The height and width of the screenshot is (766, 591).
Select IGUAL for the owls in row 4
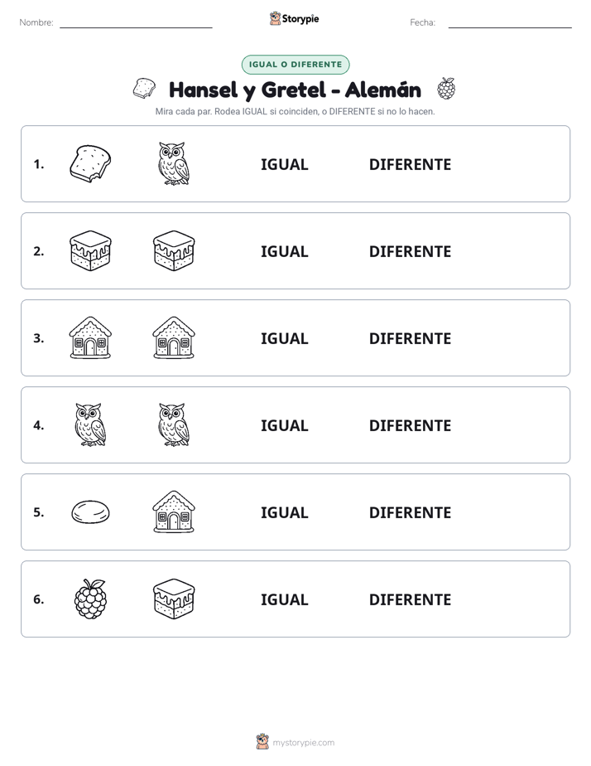coord(284,425)
